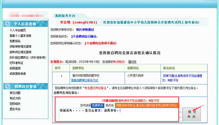Click the 照片审核通过 status link
Viewport: 219px width, 125px height.
pyautogui.click(x=85, y=29)
